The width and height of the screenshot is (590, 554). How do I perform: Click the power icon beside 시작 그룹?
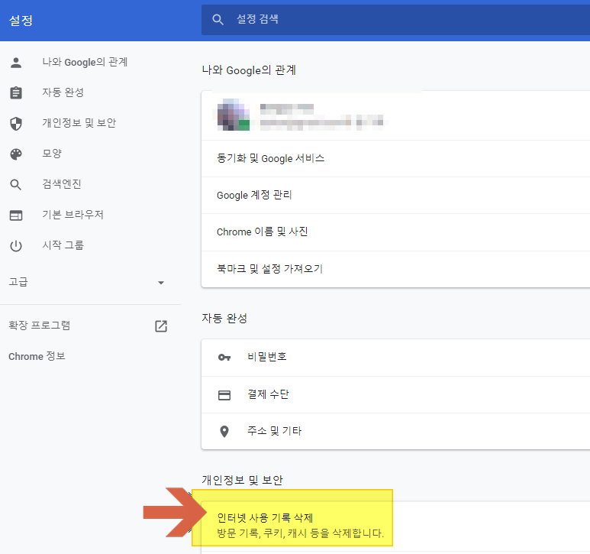(x=16, y=246)
